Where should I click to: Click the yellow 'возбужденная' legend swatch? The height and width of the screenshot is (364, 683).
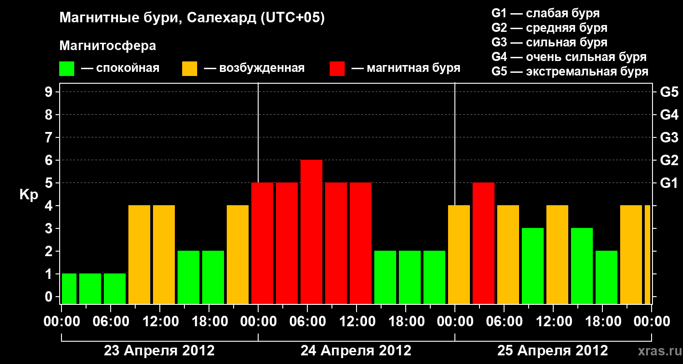coord(189,69)
